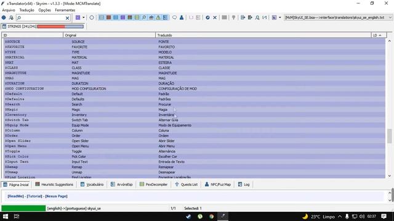The width and height of the screenshot is (394, 221).
Task: Click the empty circle toolbar icon
Action: [x=92, y=18]
